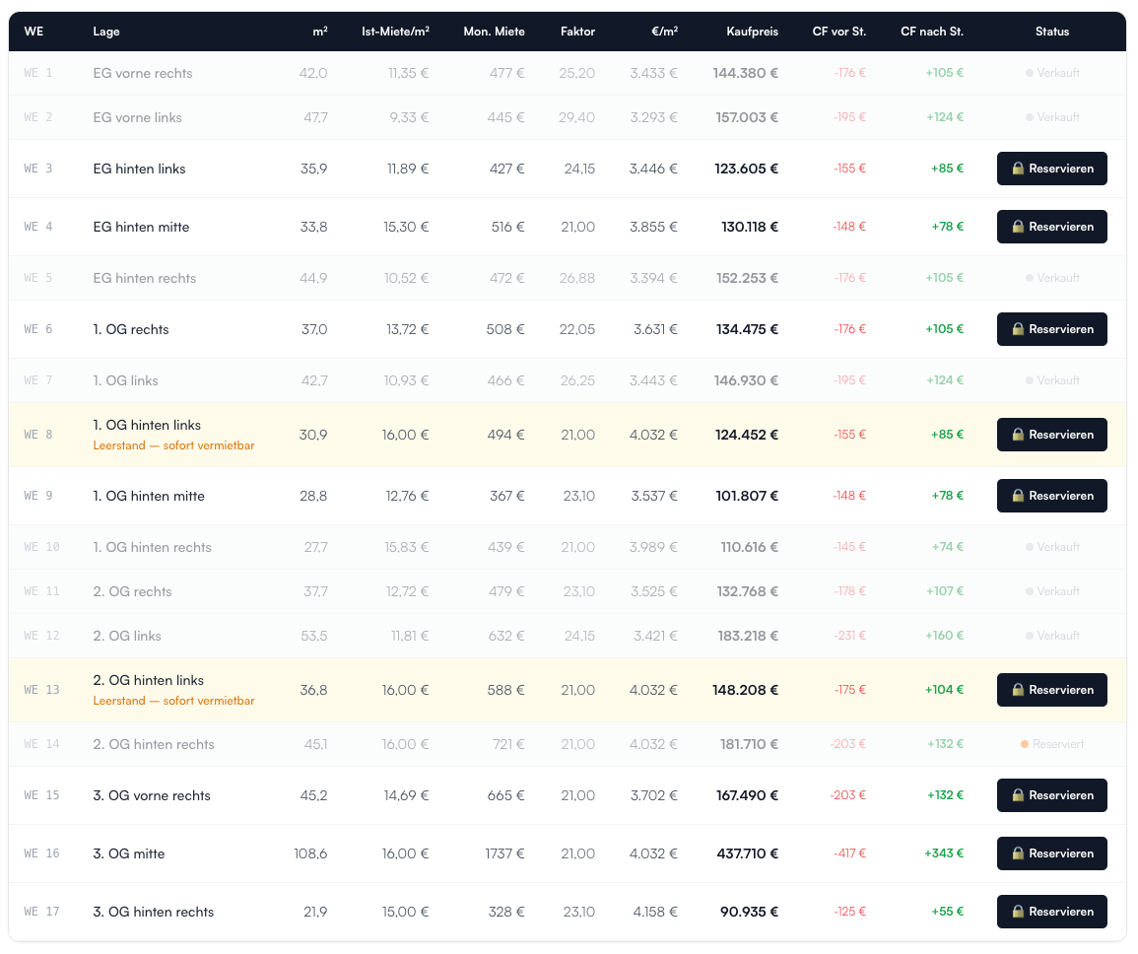Reserve unit WE 3 EG hinten links

(x=1051, y=169)
